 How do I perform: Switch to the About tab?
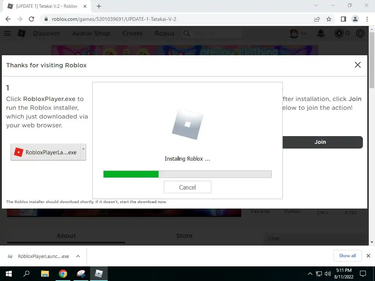coord(66,236)
